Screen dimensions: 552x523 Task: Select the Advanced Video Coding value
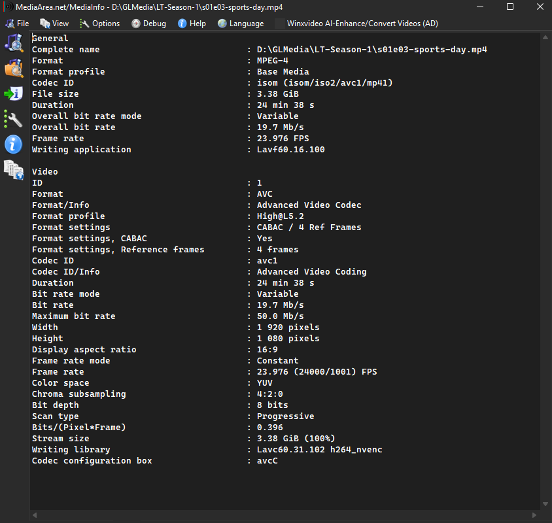311,272
